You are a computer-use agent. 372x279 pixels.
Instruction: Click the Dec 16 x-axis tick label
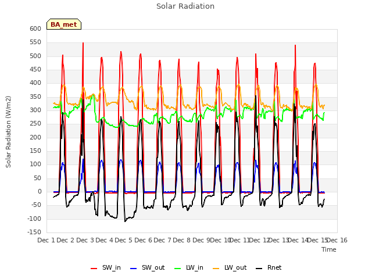pyautogui.click(x=337, y=240)
